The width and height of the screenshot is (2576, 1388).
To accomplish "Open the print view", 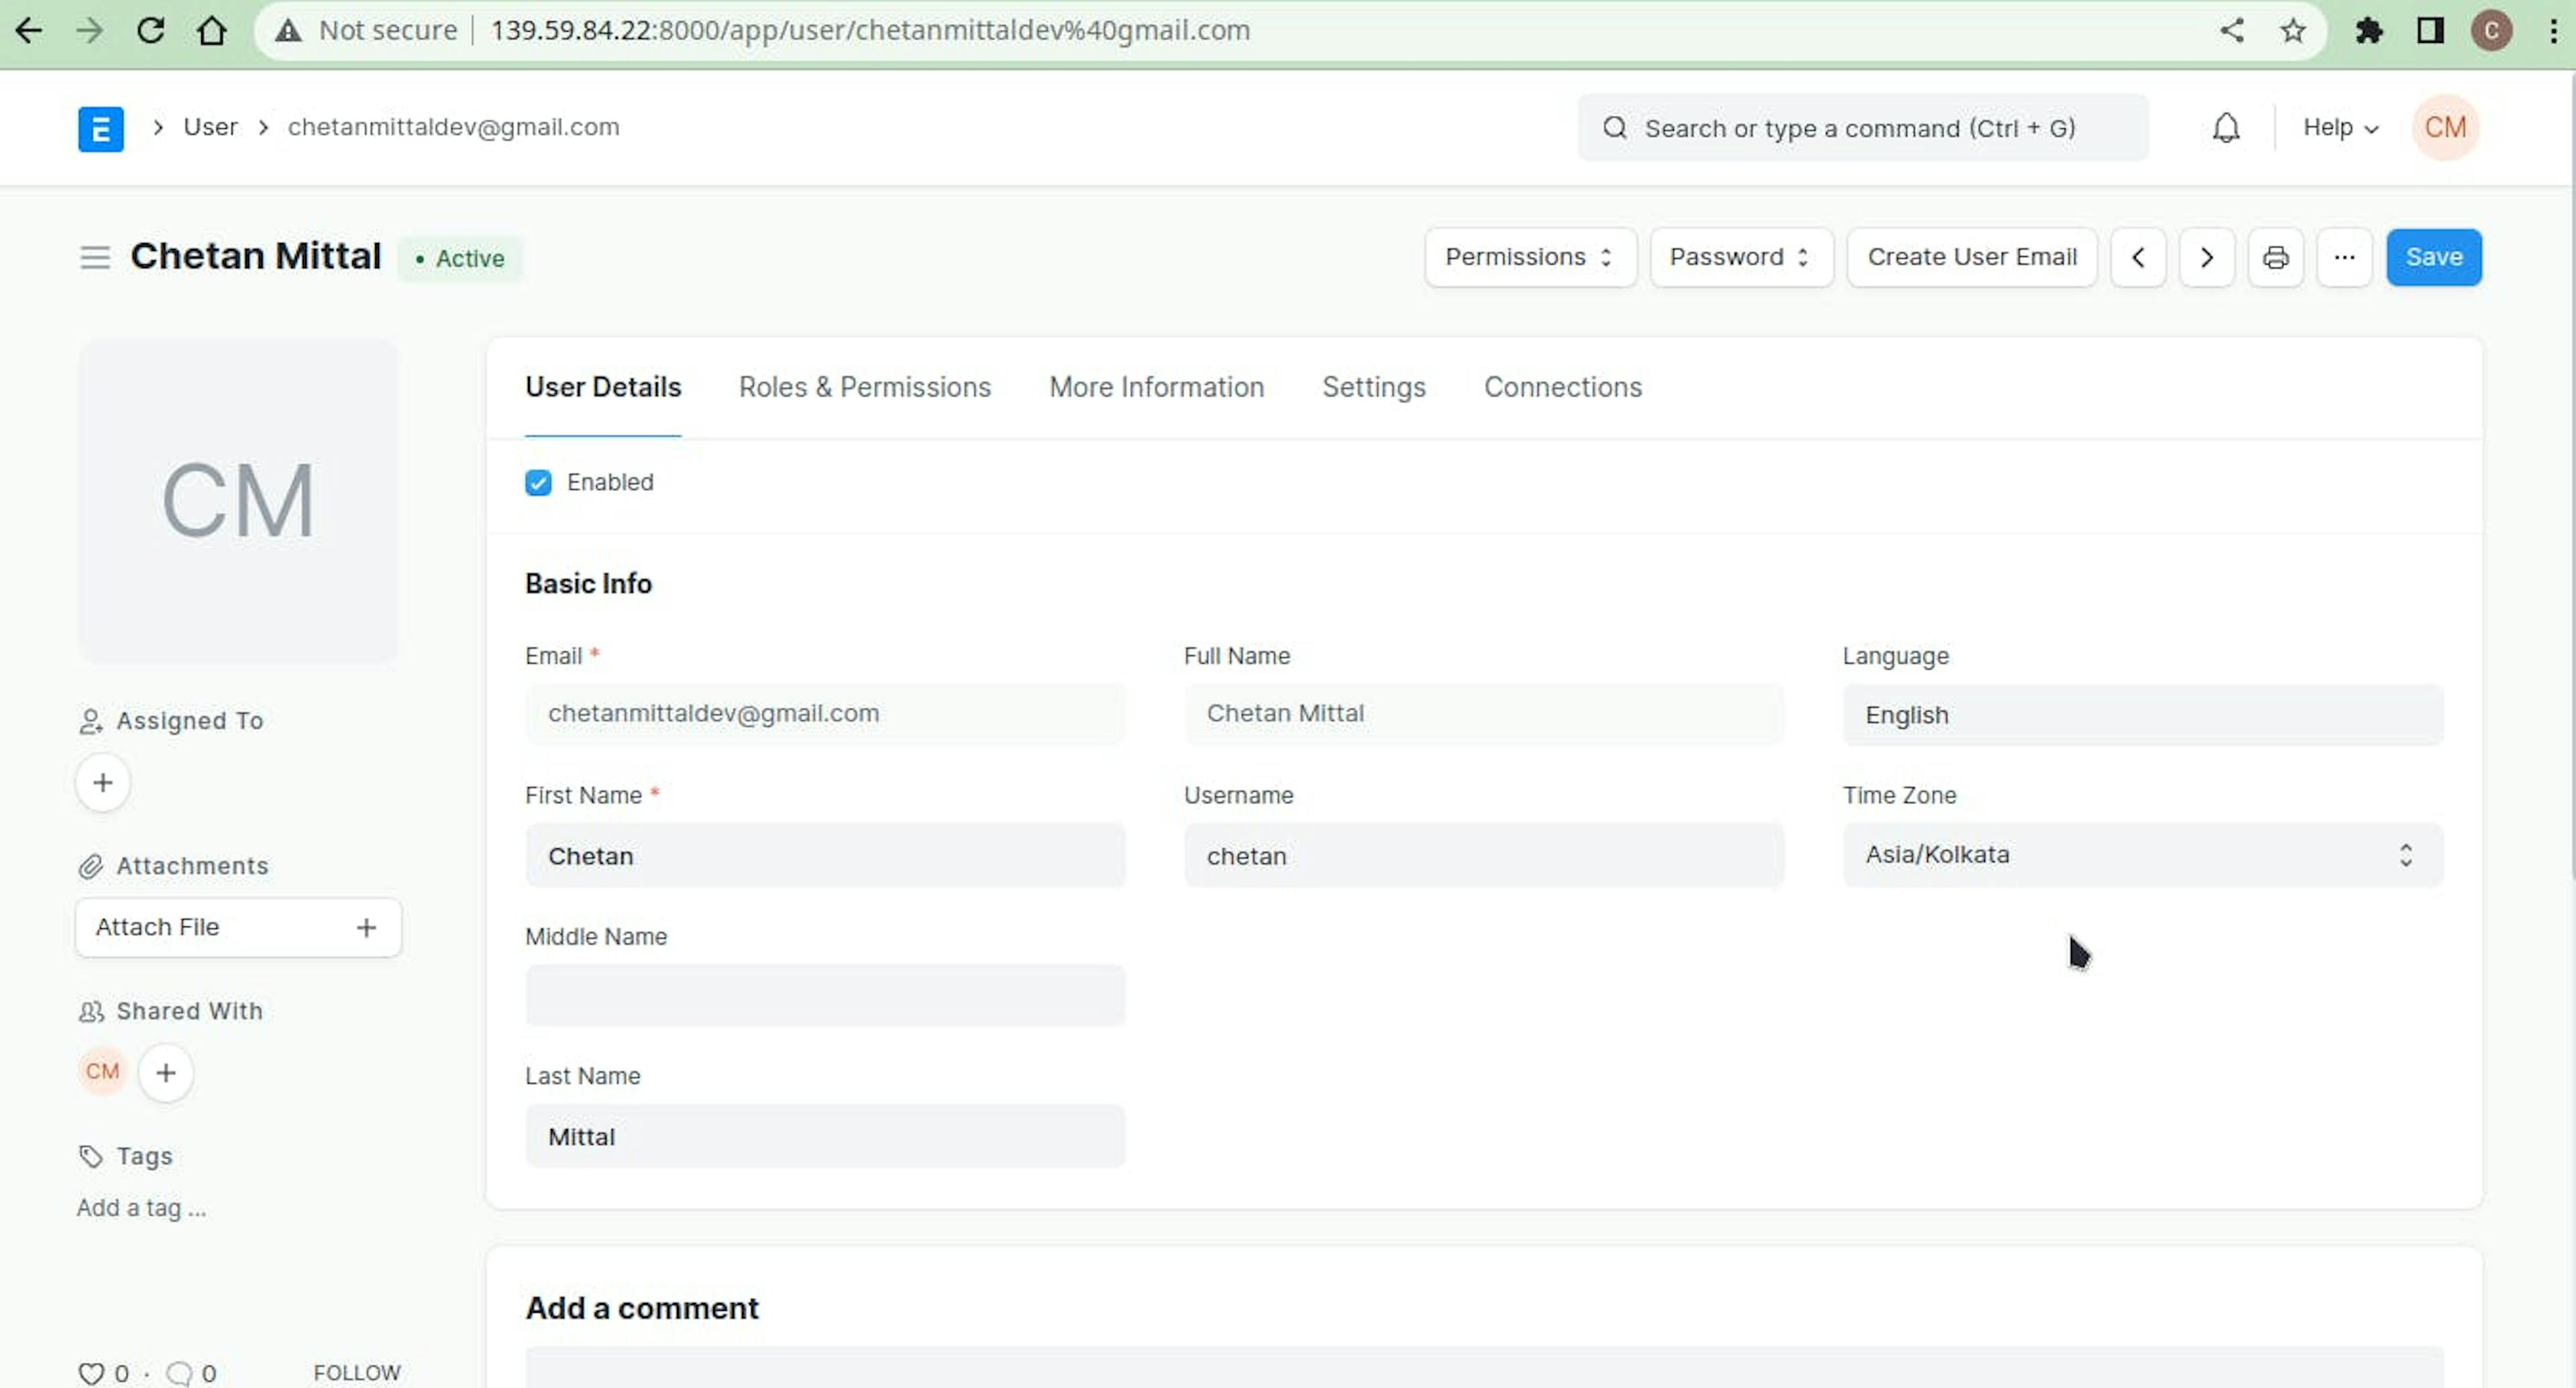I will (x=2275, y=257).
